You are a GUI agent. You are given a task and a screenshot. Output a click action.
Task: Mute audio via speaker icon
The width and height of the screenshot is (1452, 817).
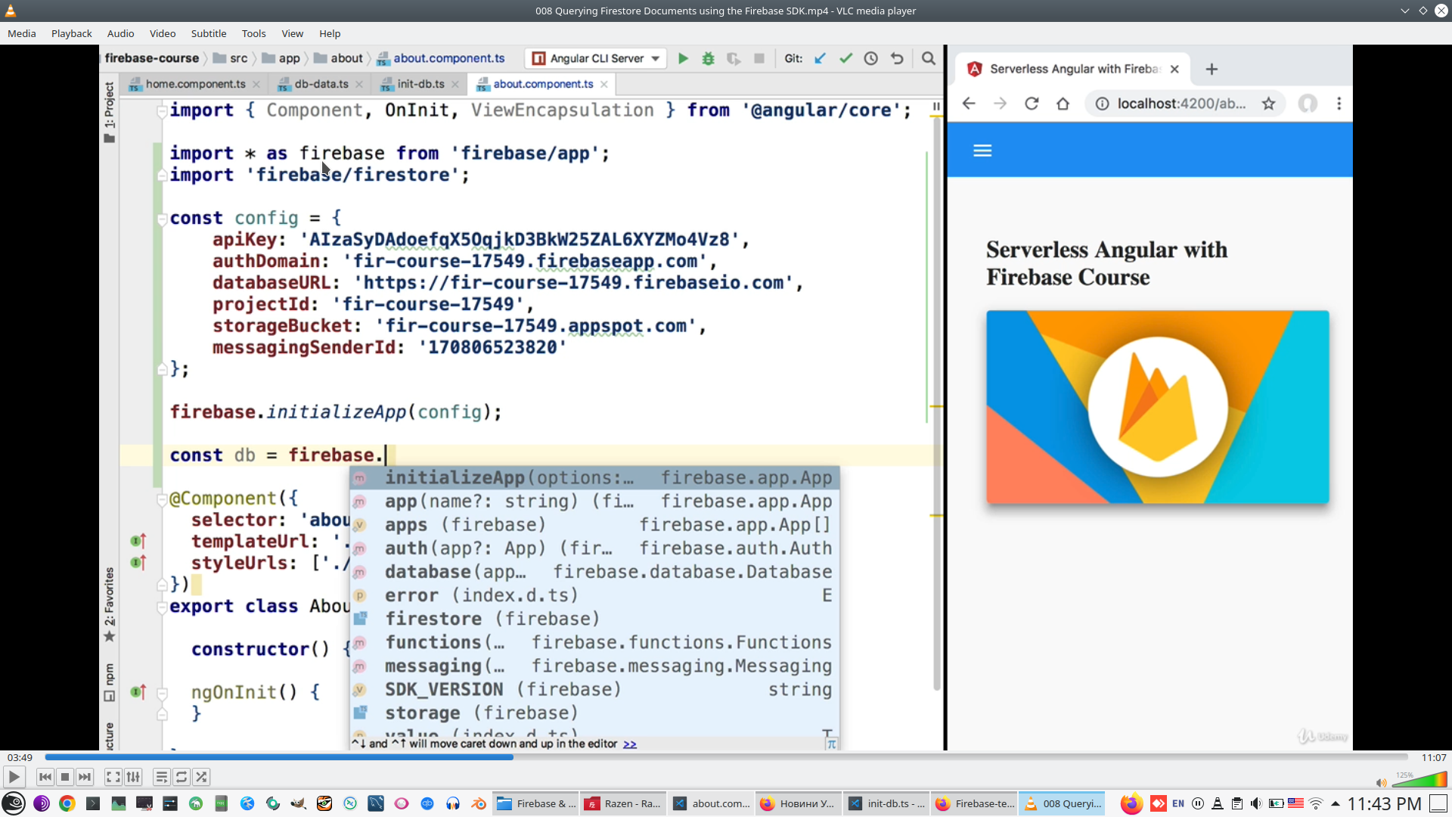[1381, 783]
